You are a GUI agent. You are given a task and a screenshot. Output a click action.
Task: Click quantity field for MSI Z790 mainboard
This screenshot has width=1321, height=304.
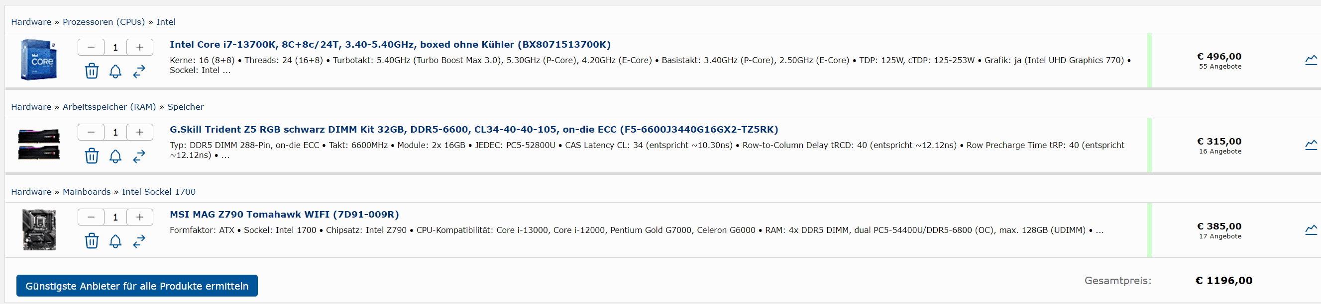coord(115,218)
